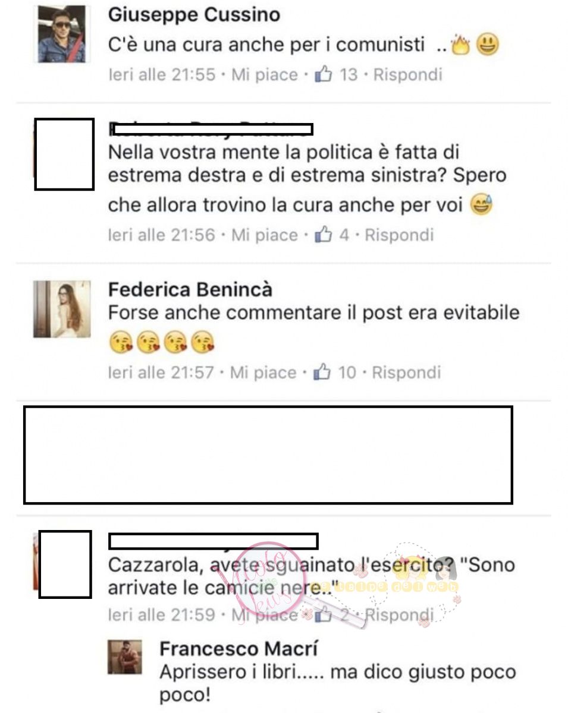Click timestamp Ieri alle 21:57

(x=161, y=373)
